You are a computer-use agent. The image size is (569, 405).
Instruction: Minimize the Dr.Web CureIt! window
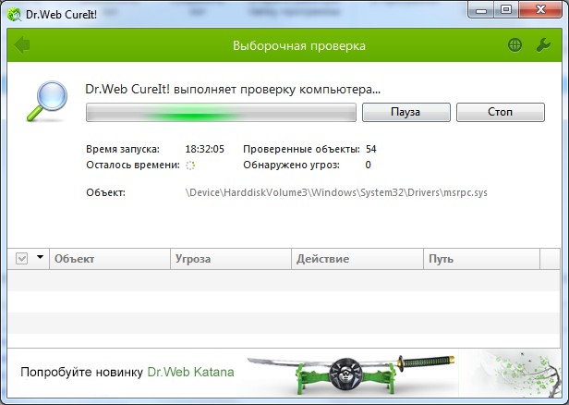pos(481,10)
